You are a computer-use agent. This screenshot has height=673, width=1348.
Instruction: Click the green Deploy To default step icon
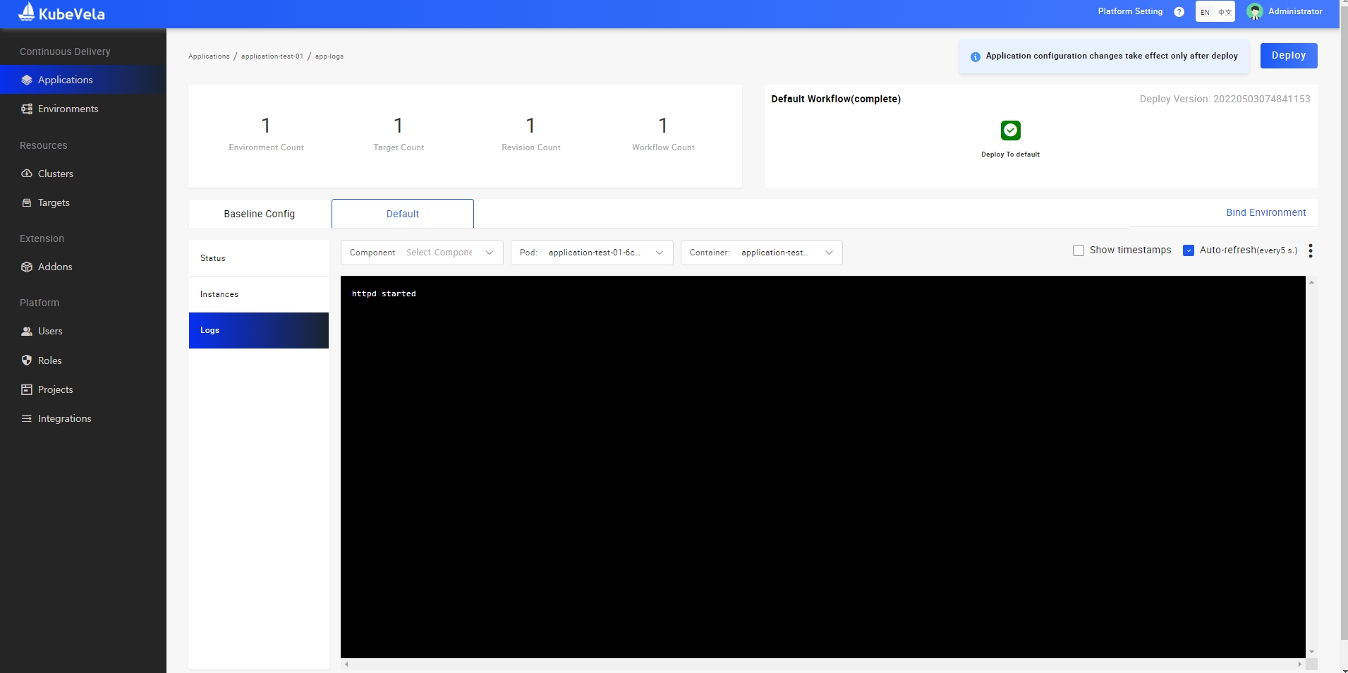point(1010,131)
